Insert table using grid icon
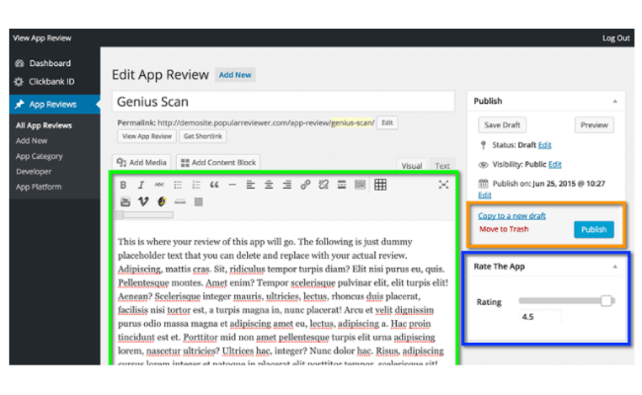The image size is (642, 395). (380, 185)
